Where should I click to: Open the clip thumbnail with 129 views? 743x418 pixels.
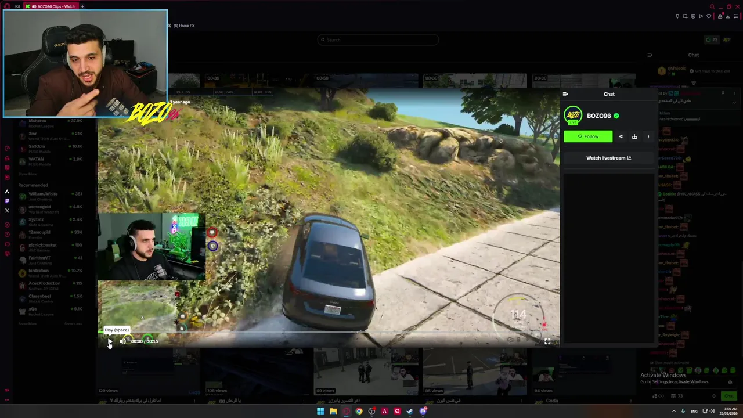(x=149, y=372)
